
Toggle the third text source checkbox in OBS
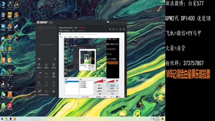(80, 85)
